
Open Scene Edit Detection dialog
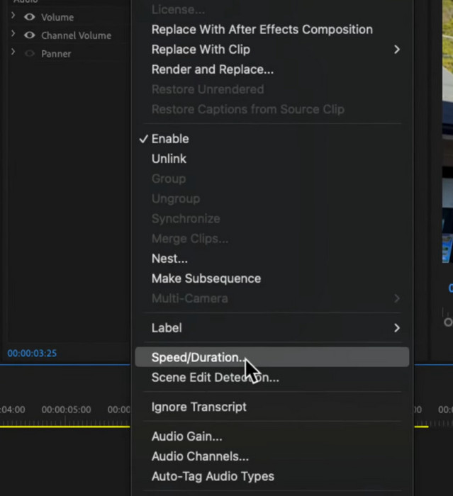215,378
